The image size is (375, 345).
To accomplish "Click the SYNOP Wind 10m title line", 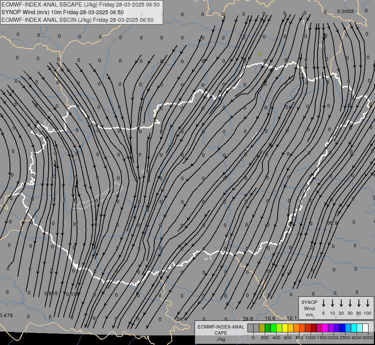I will coord(62,12).
